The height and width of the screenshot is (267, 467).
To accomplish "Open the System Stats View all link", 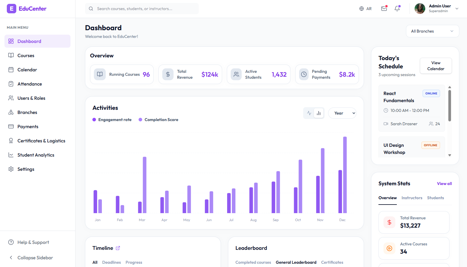I will click(444, 184).
